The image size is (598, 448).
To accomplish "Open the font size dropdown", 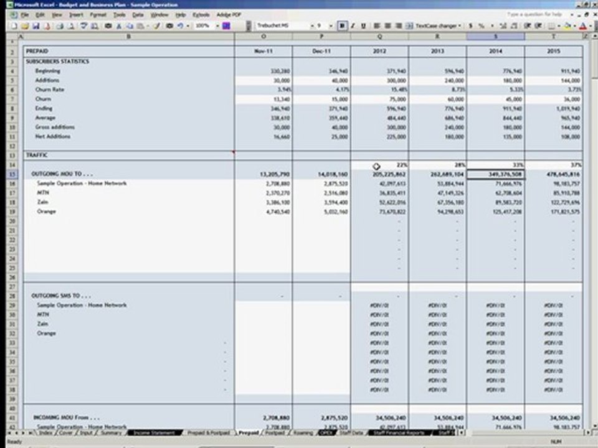I will (x=331, y=26).
